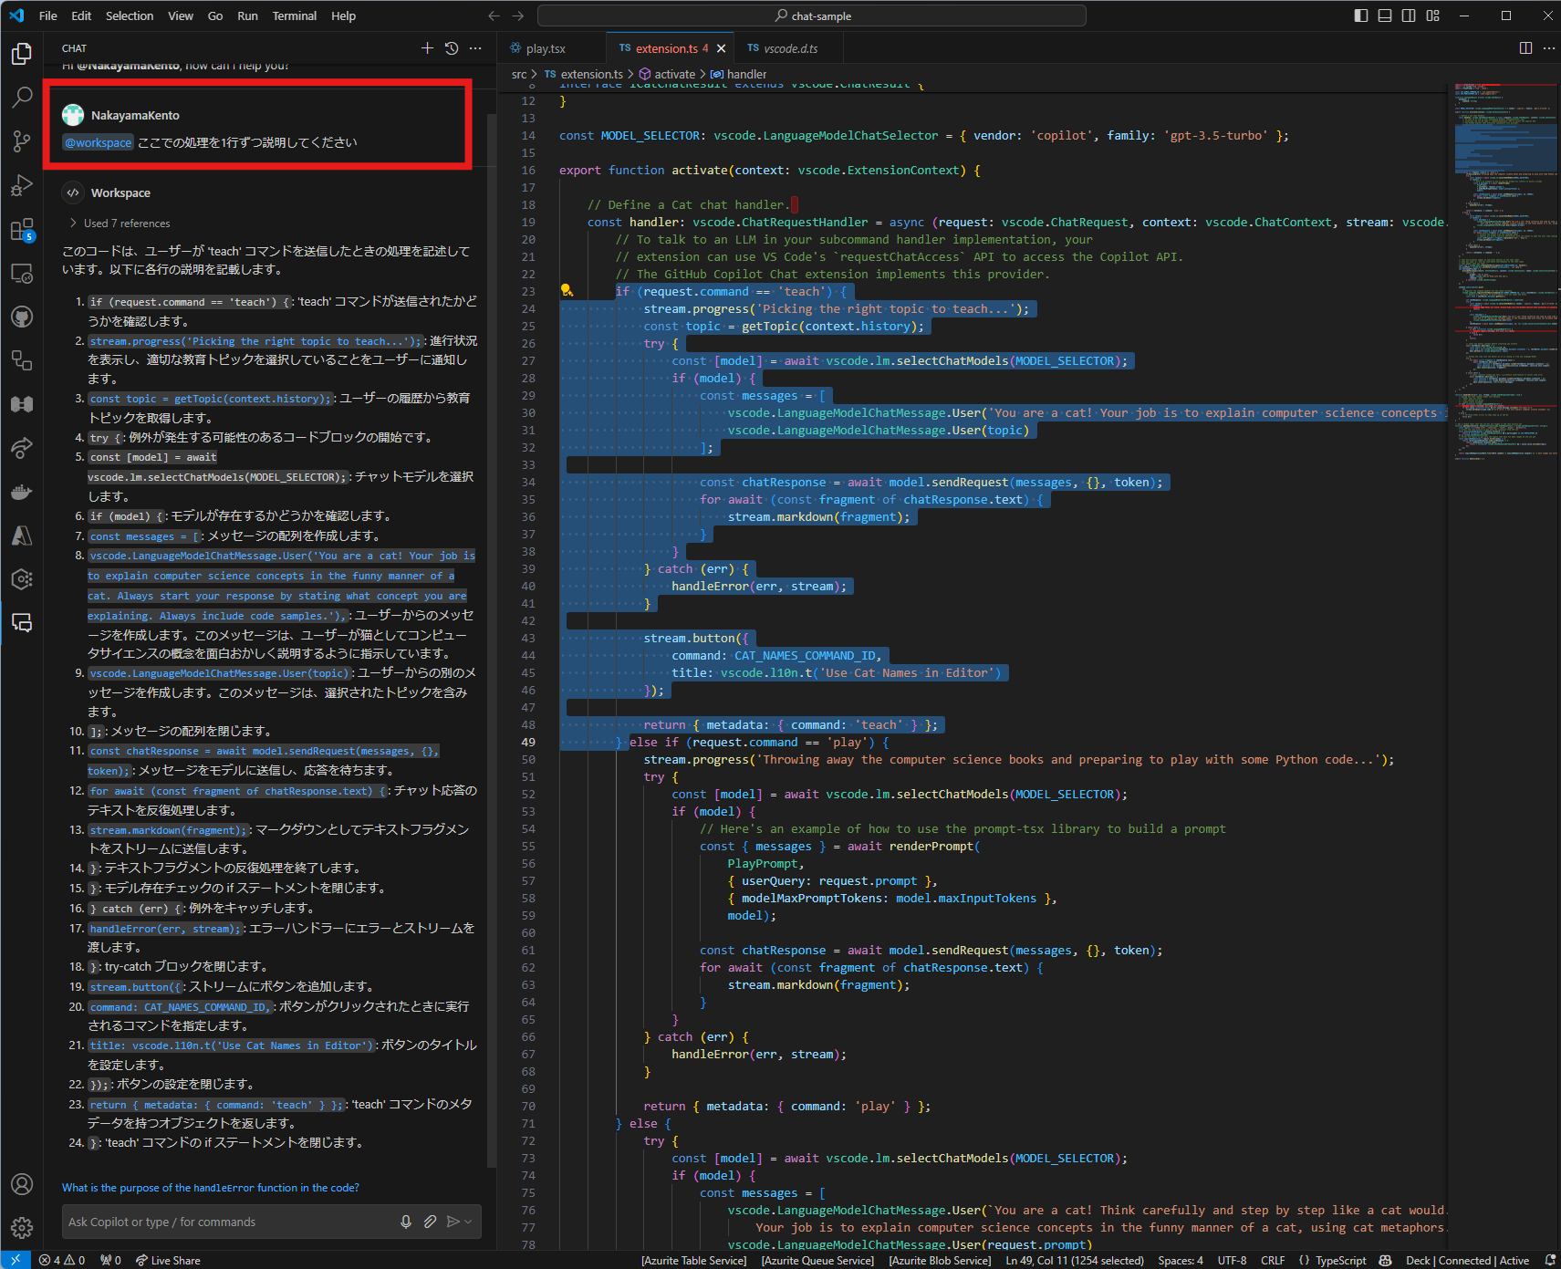
Task: Click Azurite Blob Service status item
Action: click(940, 1260)
